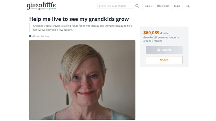This screenshot has height=121, width=216.
Task: Click the perpetual guardian text link
Action: [48, 9]
